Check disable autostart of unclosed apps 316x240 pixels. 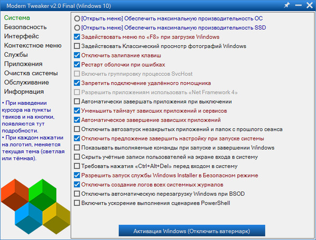pyautogui.click(x=77, y=129)
